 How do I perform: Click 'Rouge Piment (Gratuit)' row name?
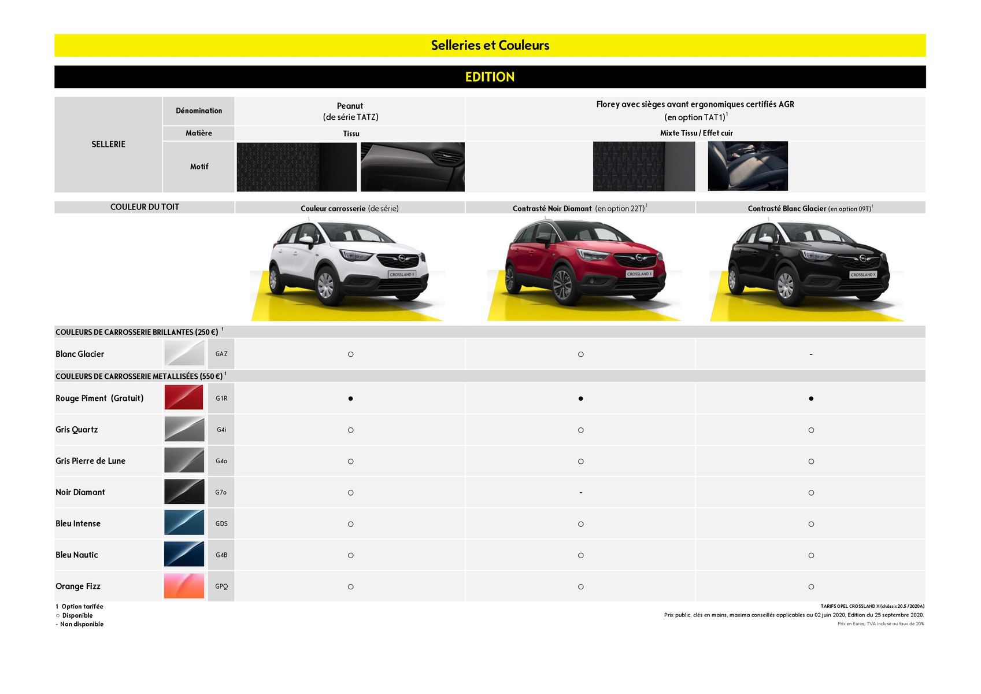(99, 398)
